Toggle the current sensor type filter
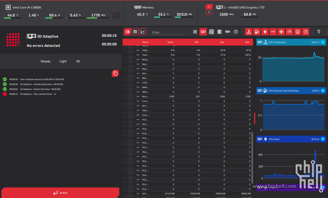Viewport: 328px width, 198px height. coord(273,32)
